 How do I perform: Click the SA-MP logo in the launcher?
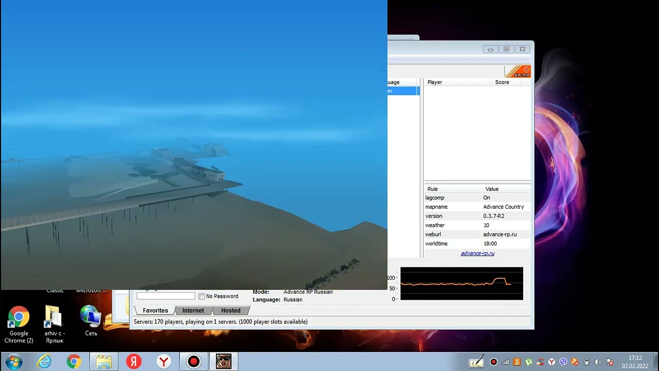tap(517, 72)
